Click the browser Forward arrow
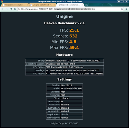The width and height of the screenshot is (129, 128). 7,9
